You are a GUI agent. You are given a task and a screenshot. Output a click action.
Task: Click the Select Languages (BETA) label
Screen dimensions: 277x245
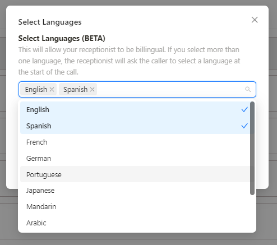[x=62, y=38]
